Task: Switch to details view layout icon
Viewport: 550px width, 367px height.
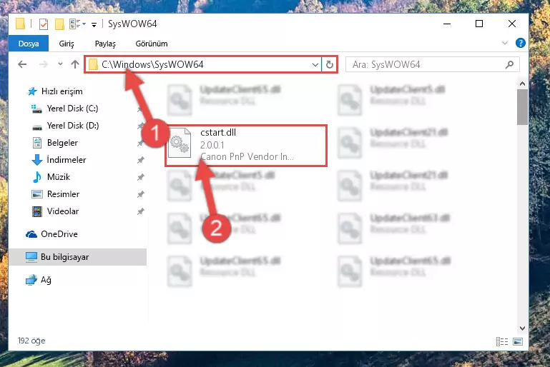Action: (x=502, y=341)
